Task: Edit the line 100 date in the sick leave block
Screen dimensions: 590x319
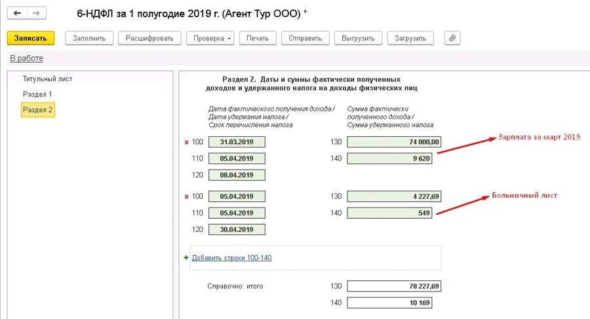Action: point(237,197)
